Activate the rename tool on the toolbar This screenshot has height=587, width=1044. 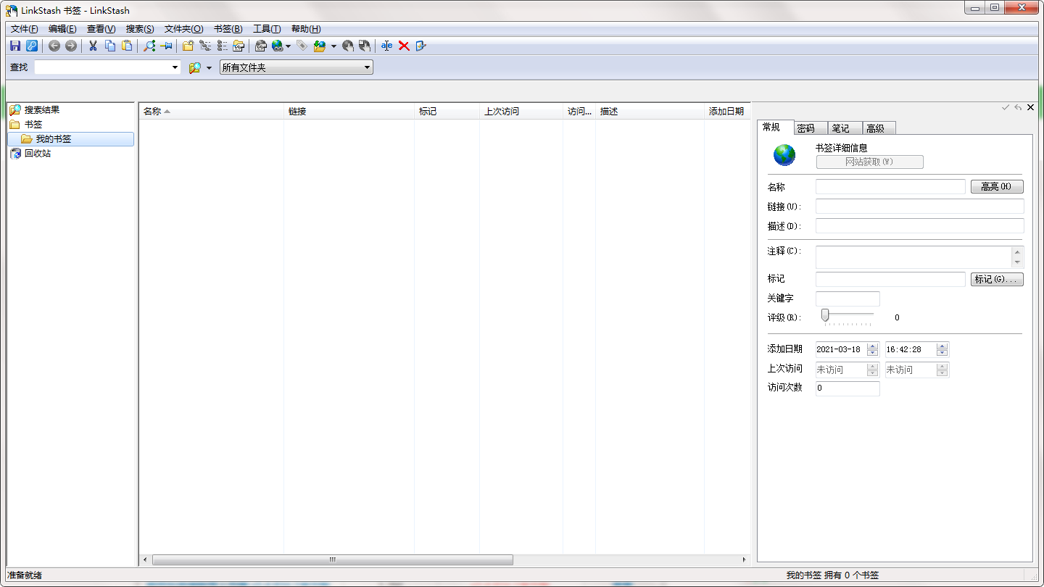(x=386, y=46)
